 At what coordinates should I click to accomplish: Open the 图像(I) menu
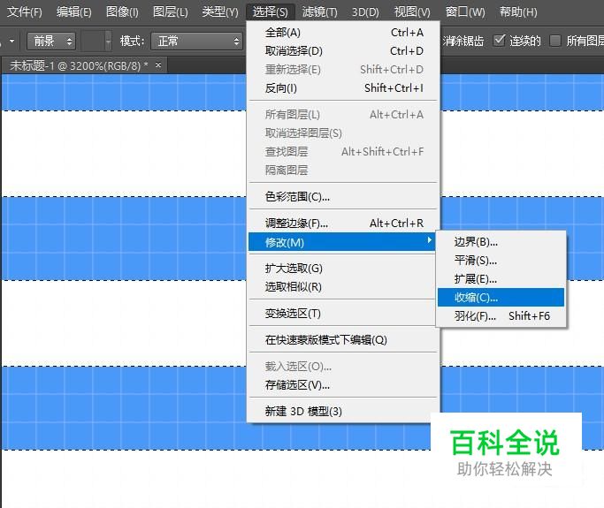click(122, 12)
